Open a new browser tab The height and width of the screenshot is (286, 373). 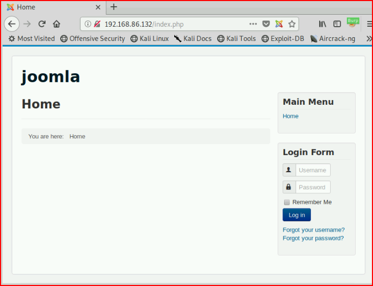click(x=114, y=7)
